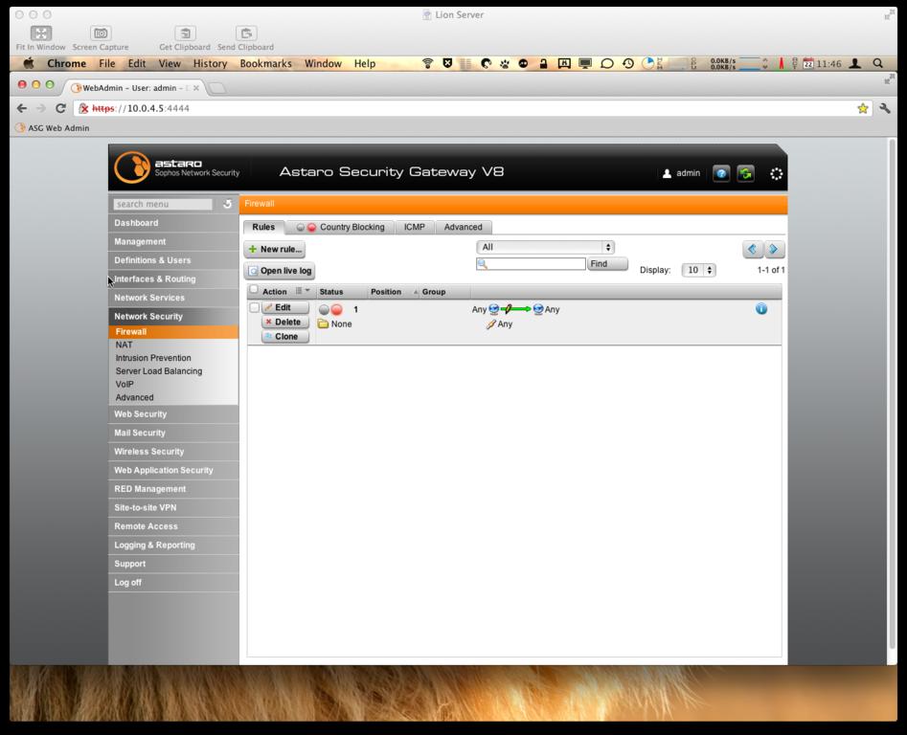Open Spotlight search magnifier in menu bar
This screenshot has height=735, width=907.
[x=877, y=63]
